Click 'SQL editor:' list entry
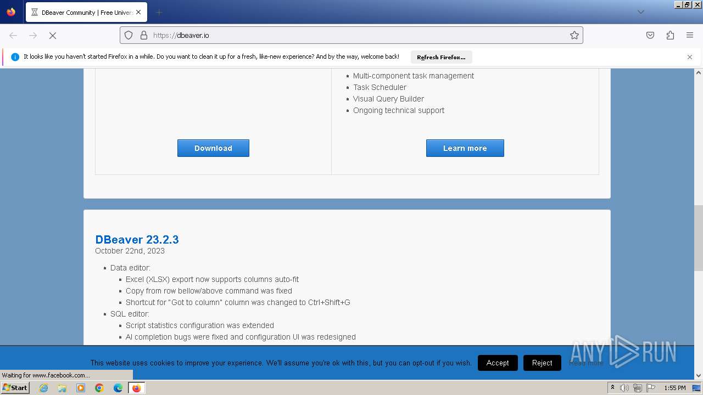The image size is (703, 395). (130, 314)
